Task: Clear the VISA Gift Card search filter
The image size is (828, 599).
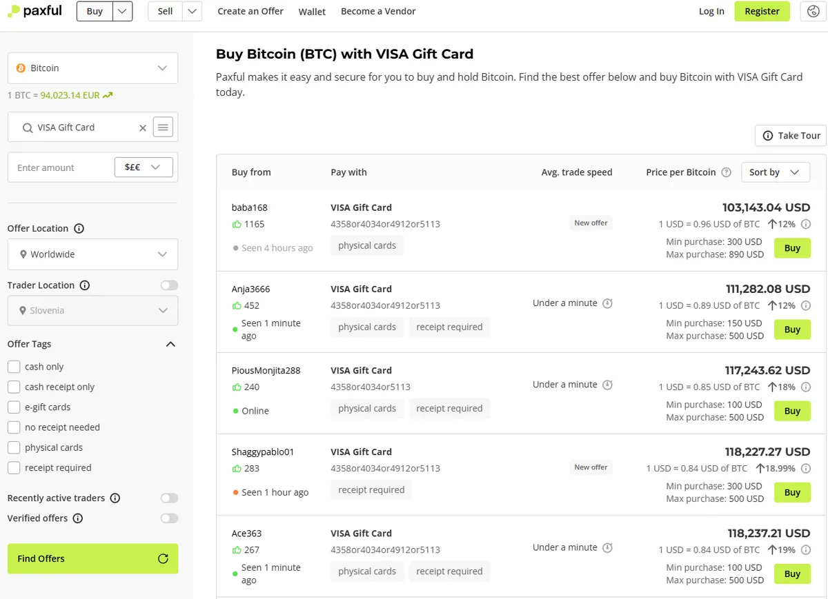Action: 143,128
